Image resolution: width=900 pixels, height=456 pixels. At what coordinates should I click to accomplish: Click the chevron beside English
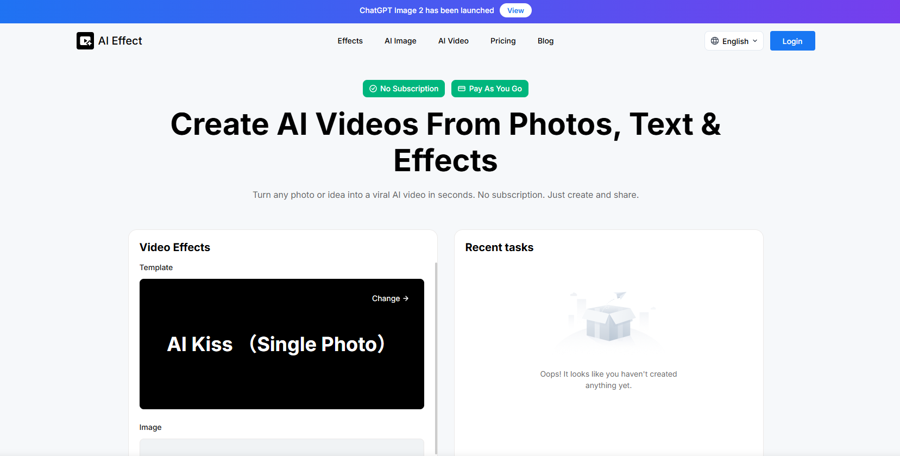coord(755,41)
